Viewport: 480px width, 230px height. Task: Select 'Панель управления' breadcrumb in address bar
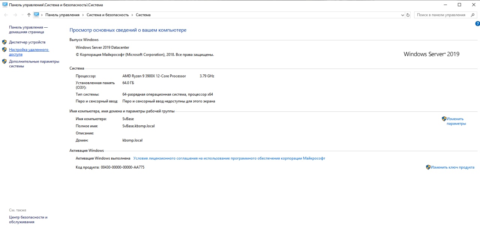tap(62, 15)
